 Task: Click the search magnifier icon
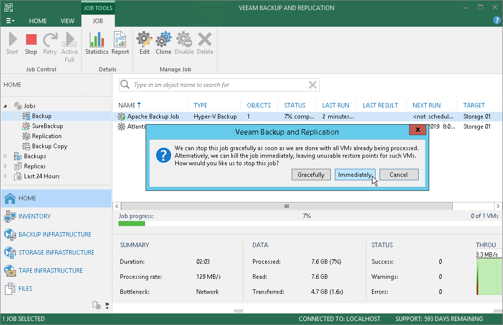pos(125,84)
